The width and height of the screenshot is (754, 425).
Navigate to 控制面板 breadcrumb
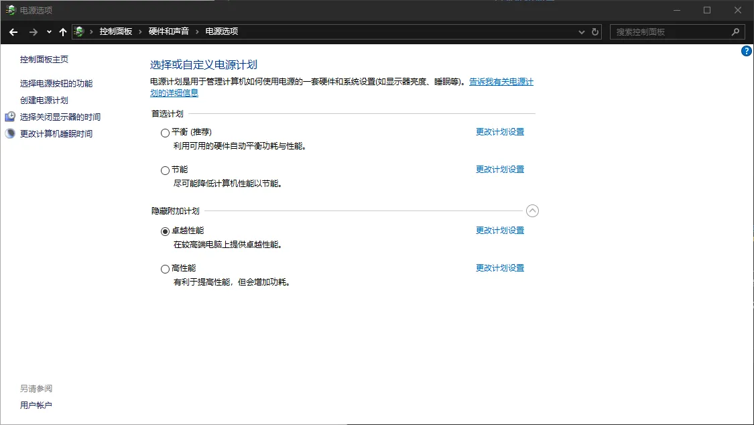(x=116, y=32)
